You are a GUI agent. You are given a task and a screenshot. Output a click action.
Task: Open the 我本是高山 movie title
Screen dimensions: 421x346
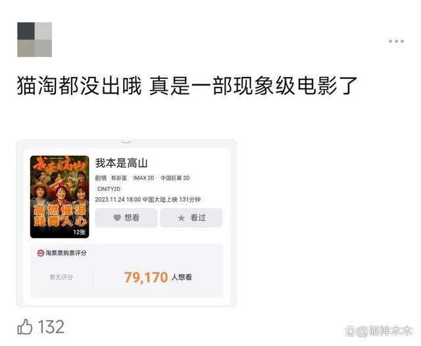pyautogui.click(x=121, y=163)
